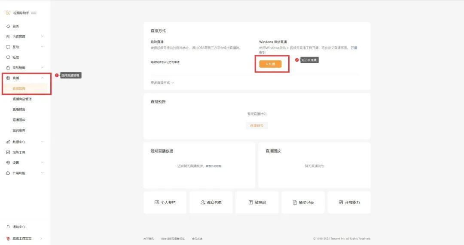This screenshot has height=245, width=464.
Task: Open 首页 via its home icon
Action: (x=8, y=26)
